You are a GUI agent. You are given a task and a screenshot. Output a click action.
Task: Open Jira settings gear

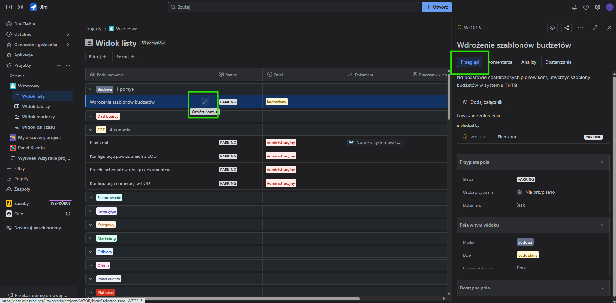(598, 7)
